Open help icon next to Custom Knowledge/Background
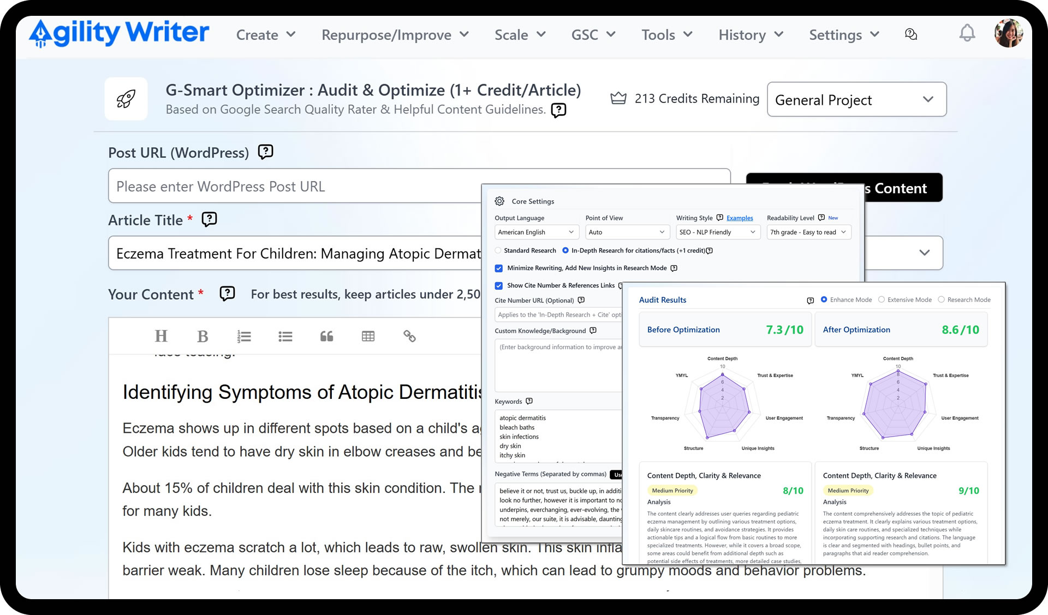The image size is (1048, 615). [593, 331]
